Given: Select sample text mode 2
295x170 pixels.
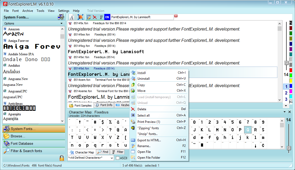Looking at the screenshot, I should pyautogui.click(x=286, y=93).
